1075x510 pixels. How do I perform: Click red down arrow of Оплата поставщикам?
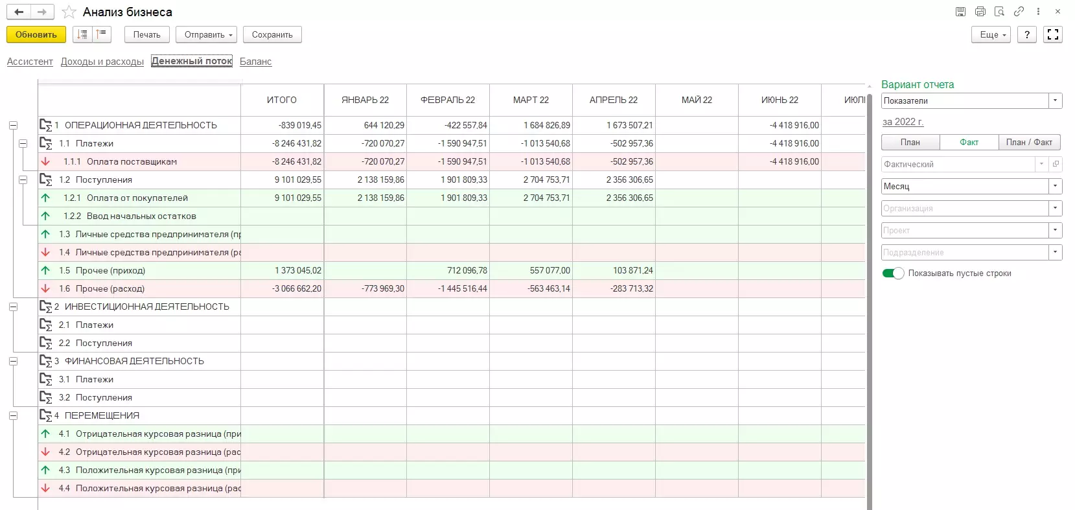45,161
